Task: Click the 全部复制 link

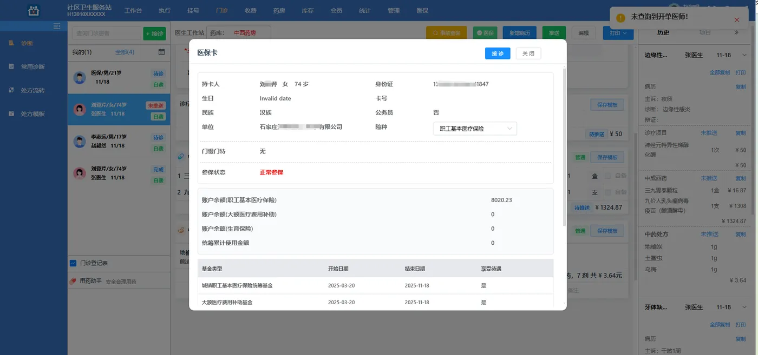Action: pyautogui.click(x=720, y=72)
